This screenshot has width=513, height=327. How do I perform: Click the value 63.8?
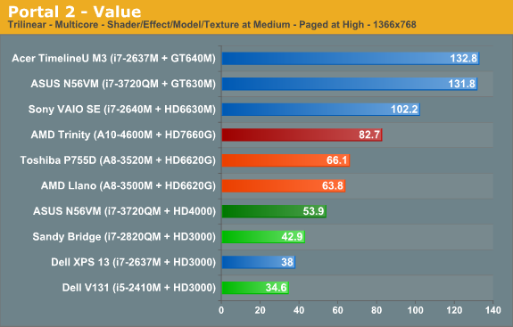pyautogui.click(x=333, y=185)
